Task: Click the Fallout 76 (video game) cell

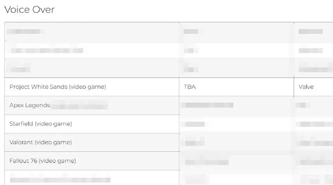Action: click(43, 161)
